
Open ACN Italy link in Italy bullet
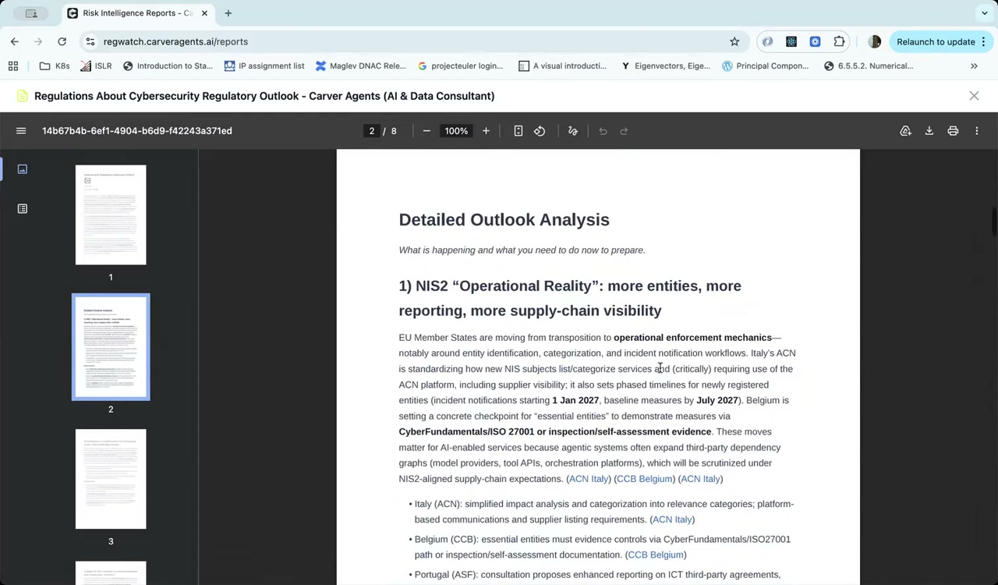pyautogui.click(x=672, y=519)
